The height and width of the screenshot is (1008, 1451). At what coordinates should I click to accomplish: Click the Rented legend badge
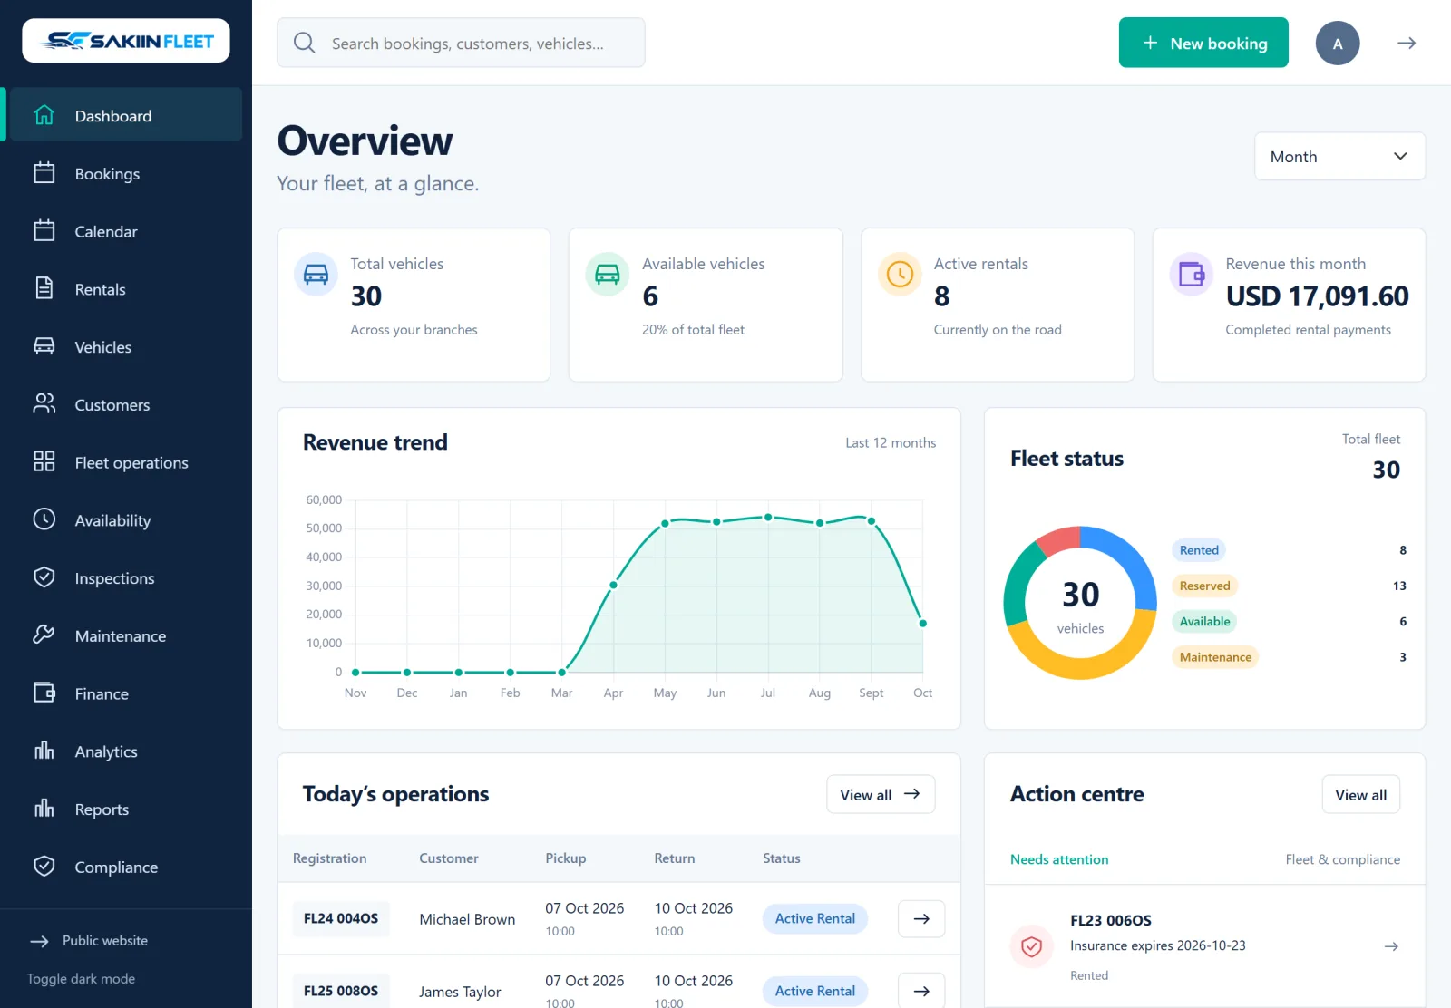pyautogui.click(x=1199, y=550)
